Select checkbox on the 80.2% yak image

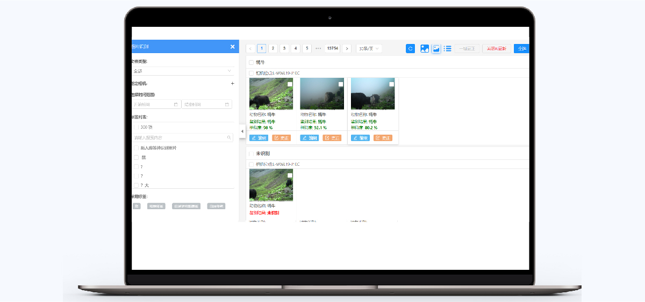coord(391,84)
